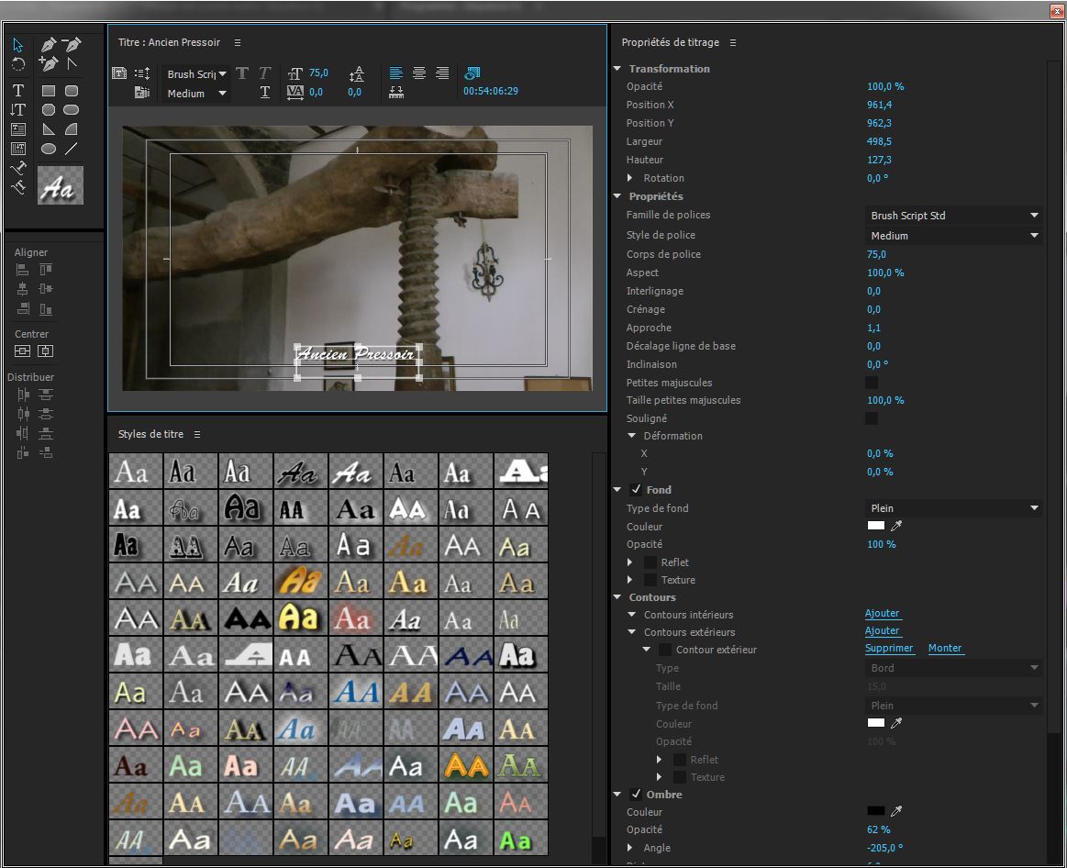Center-align the title text
The height and width of the screenshot is (868, 1067).
(x=419, y=73)
